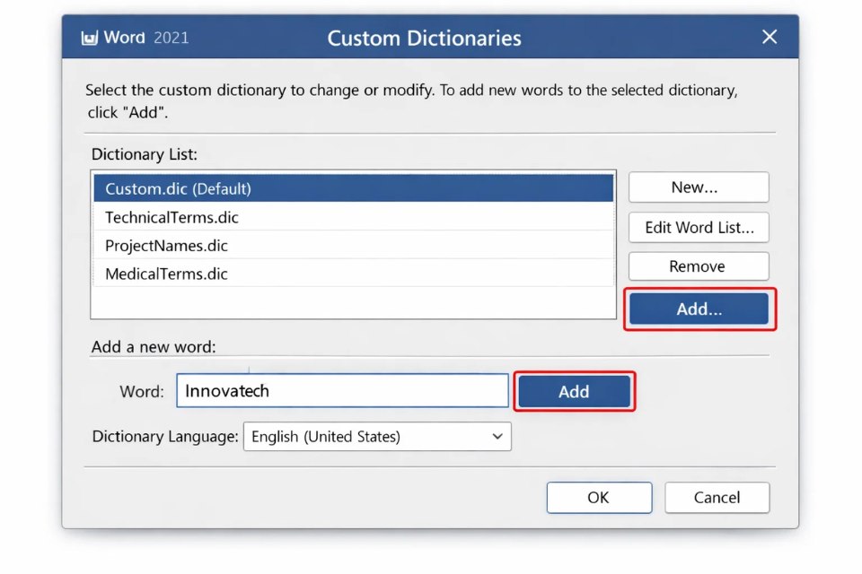Click empty space below MedicalTerms.dic in list
Screen dimensions: 862x574
(353, 302)
